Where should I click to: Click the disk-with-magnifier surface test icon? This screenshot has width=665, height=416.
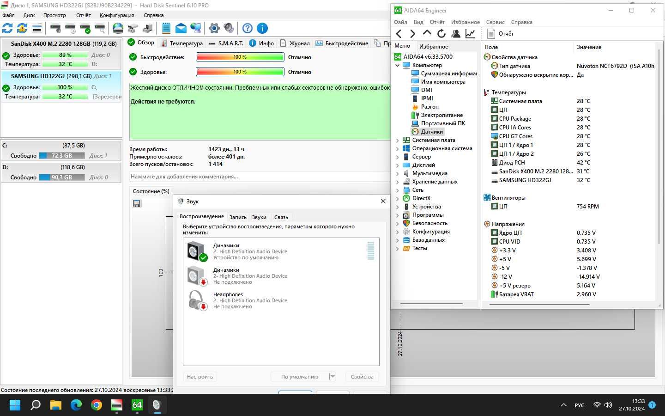click(100, 28)
